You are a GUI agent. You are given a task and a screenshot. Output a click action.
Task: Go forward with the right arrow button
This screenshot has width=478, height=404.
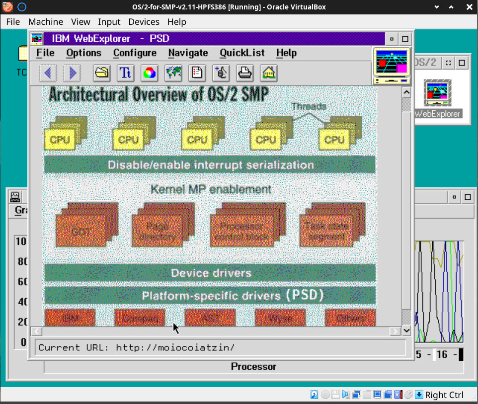click(x=72, y=73)
